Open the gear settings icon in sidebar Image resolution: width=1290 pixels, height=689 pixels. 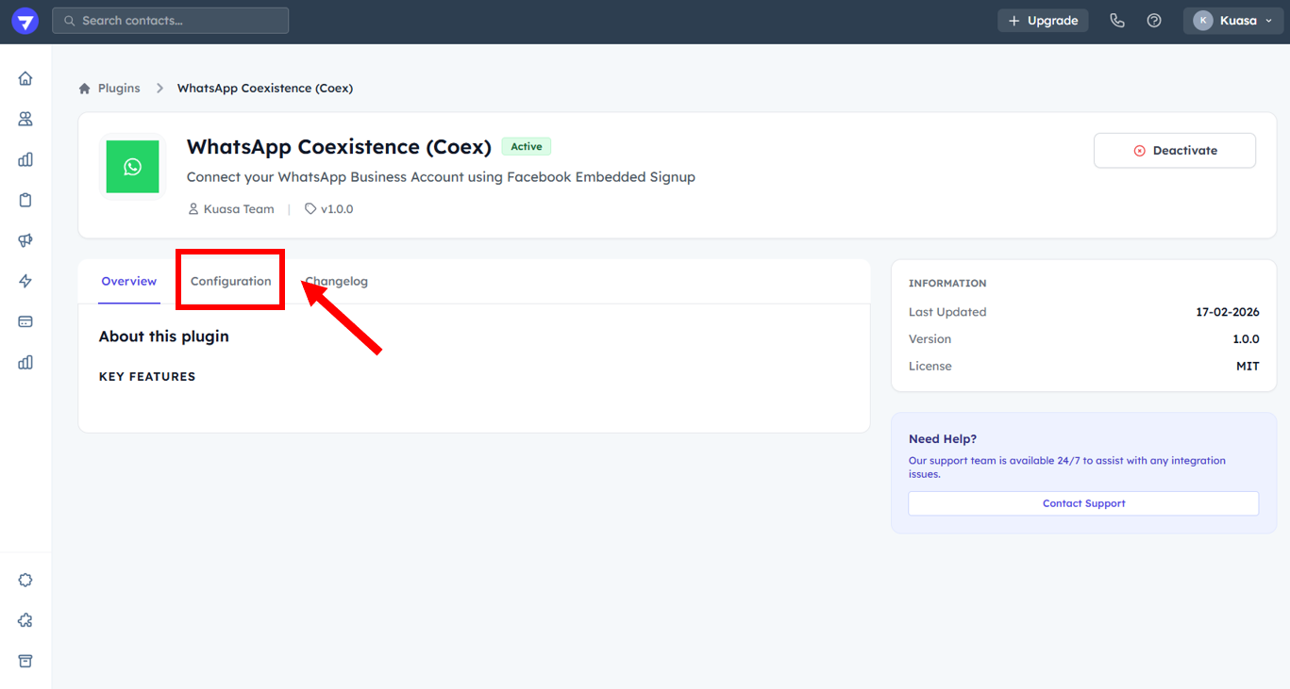pos(25,580)
